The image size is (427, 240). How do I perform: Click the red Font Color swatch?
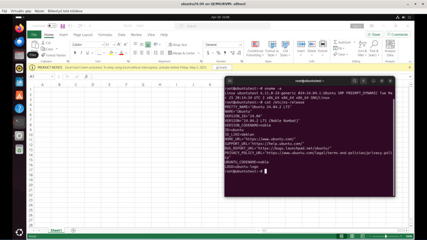[122, 53]
